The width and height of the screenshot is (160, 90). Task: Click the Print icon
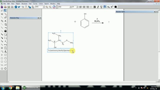[x=12, y=7]
